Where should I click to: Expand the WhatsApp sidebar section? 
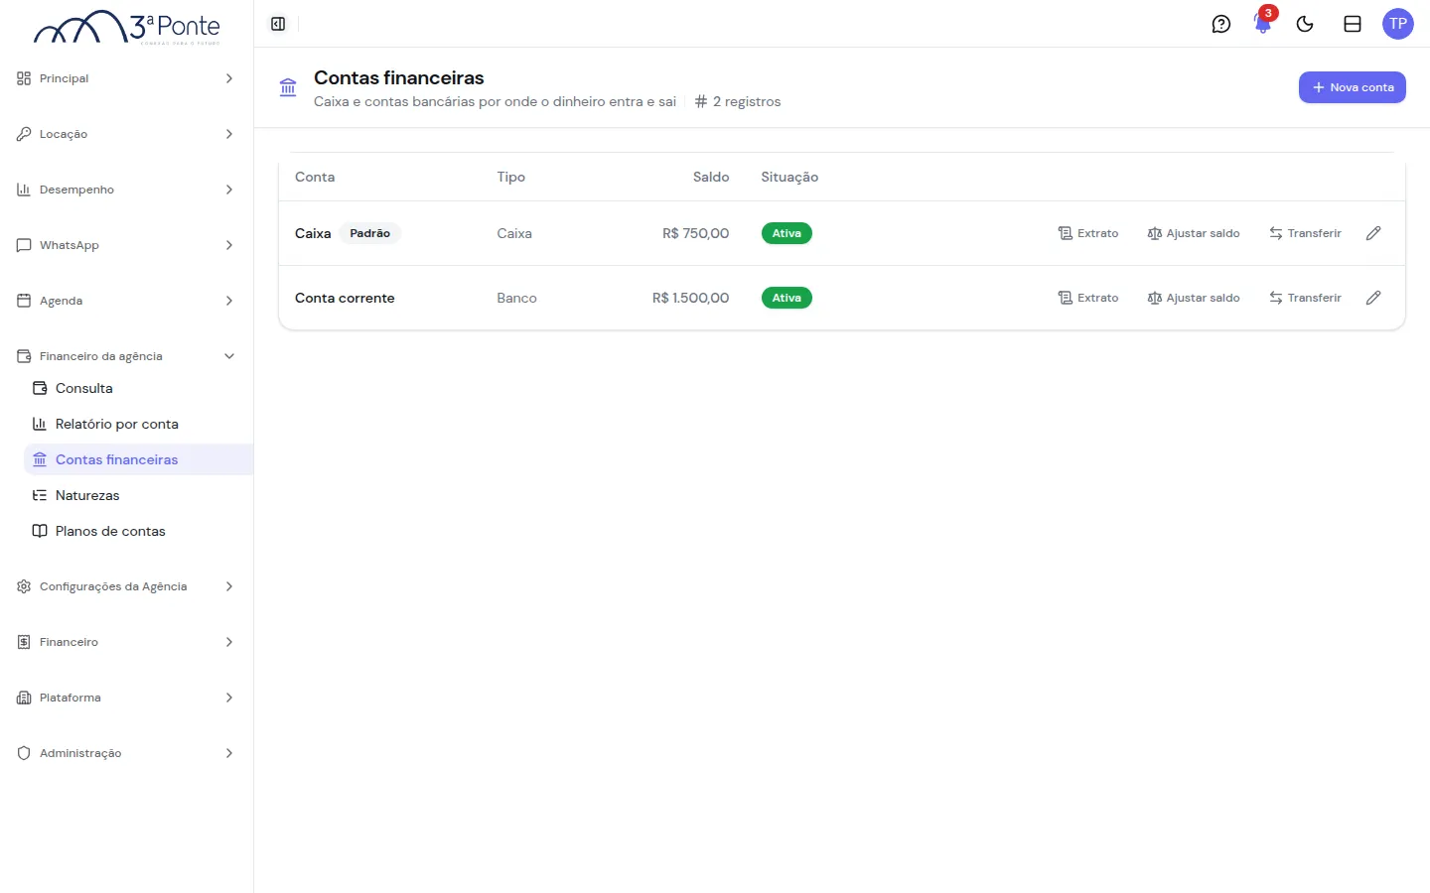click(126, 245)
